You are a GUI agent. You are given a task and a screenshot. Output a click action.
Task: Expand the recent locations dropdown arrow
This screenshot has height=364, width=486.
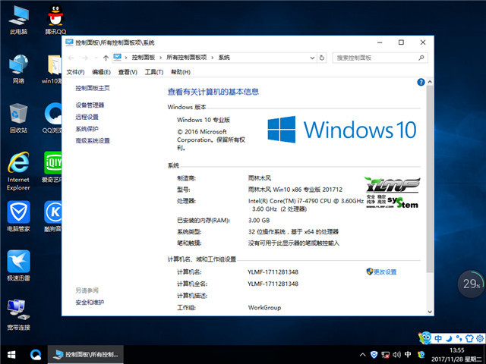(x=96, y=58)
